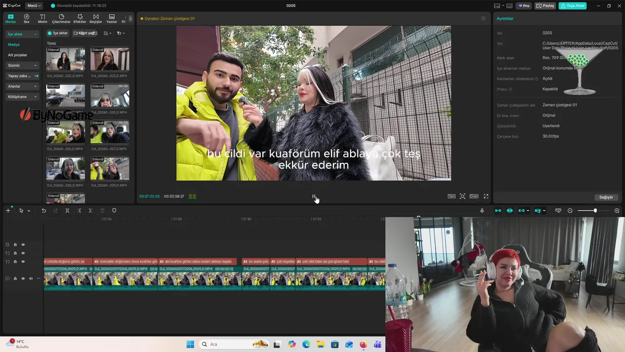Select Alt projeler in the sidebar
Screen dimensions: 625x352
tap(18, 55)
